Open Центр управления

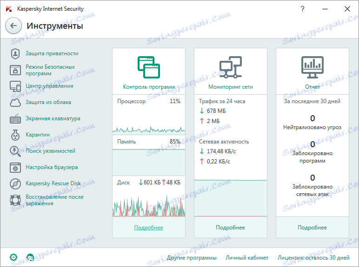[49, 86]
